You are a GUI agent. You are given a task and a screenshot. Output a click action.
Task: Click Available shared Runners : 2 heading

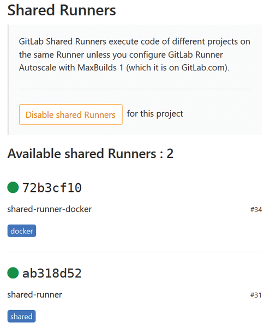(91, 154)
